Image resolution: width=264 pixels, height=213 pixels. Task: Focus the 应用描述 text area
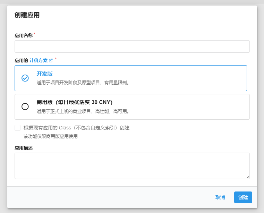point(132,165)
